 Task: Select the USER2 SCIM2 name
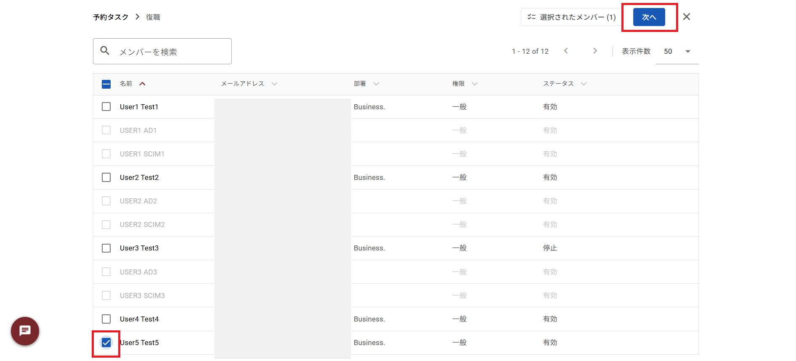point(142,224)
